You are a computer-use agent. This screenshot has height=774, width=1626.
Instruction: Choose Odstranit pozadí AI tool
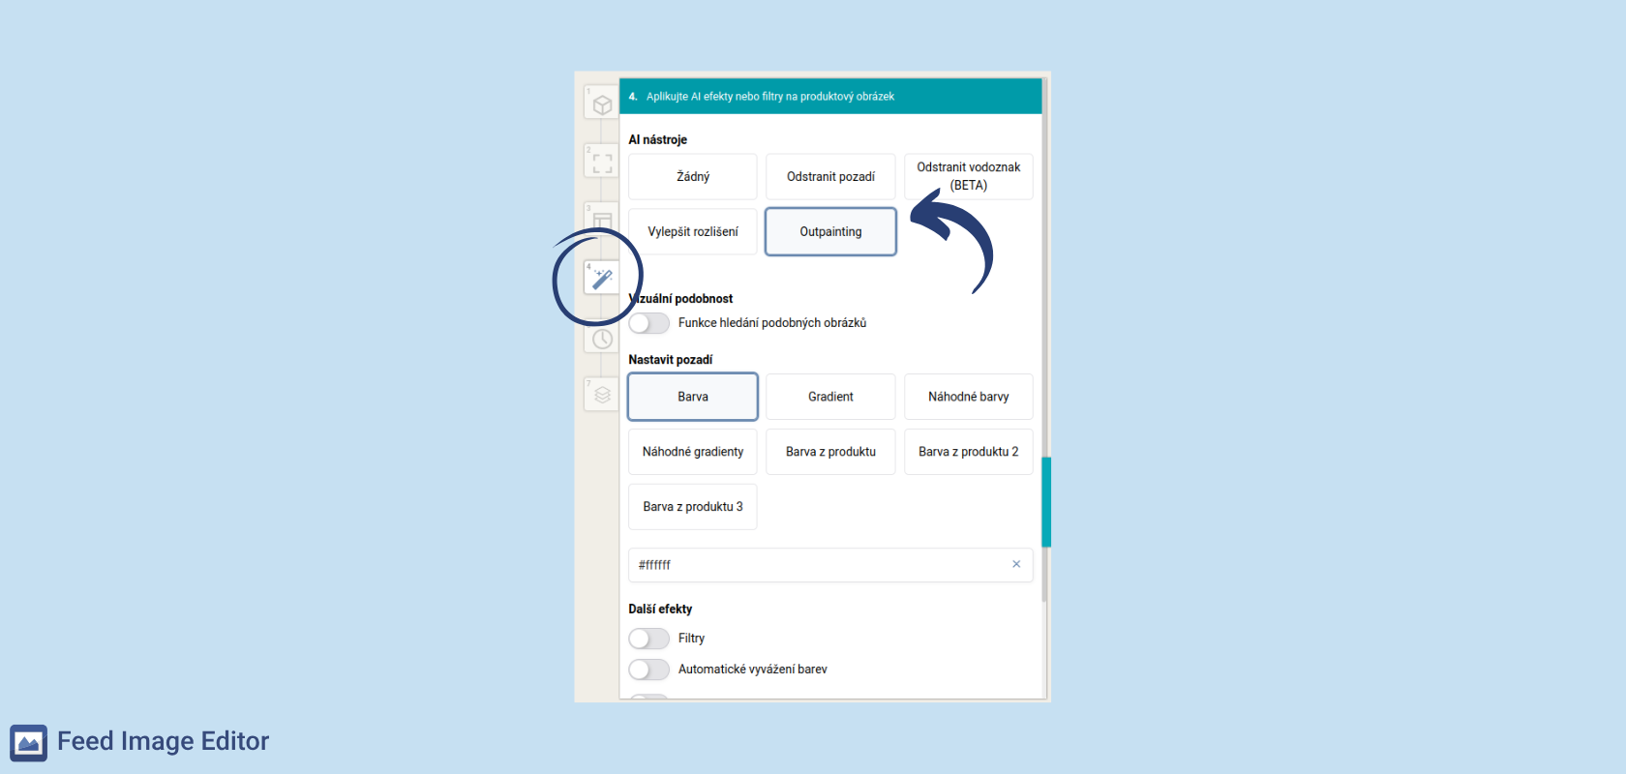click(x=830, y=177)
